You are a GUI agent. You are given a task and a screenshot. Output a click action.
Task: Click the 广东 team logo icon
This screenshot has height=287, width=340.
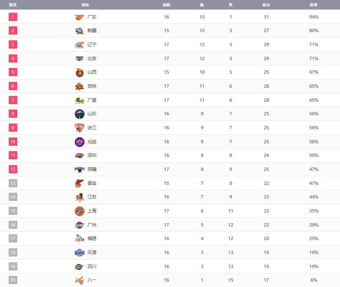click(79, 17)
